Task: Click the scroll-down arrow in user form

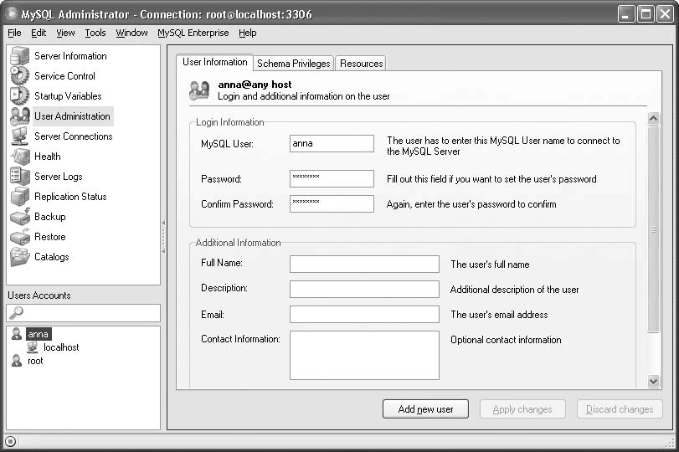Action: pyautogui.click(x=654, y=381)
